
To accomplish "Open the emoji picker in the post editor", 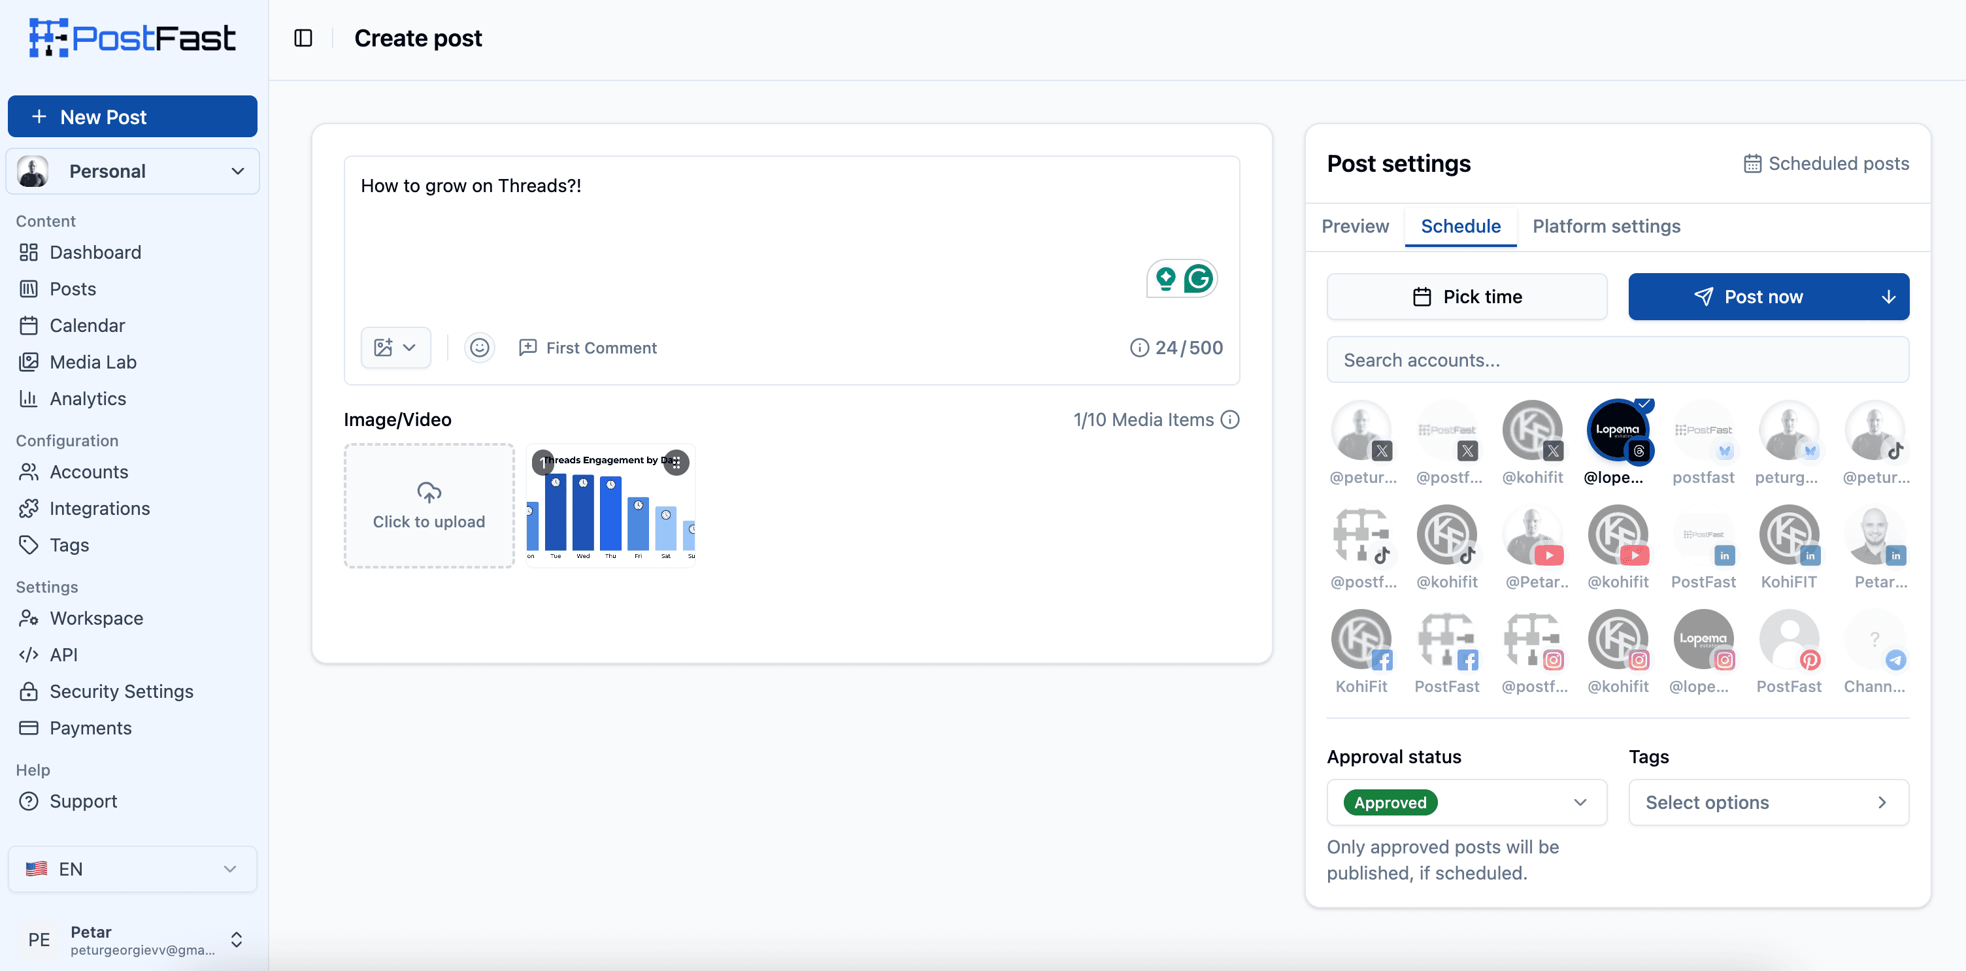I will click(478, 347).
